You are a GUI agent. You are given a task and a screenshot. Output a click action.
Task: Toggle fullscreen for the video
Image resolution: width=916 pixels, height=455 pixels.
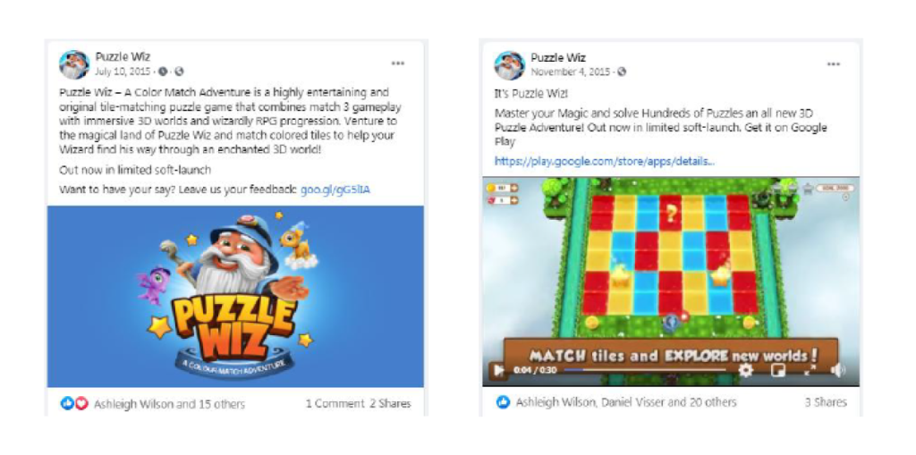pos(810,370)
